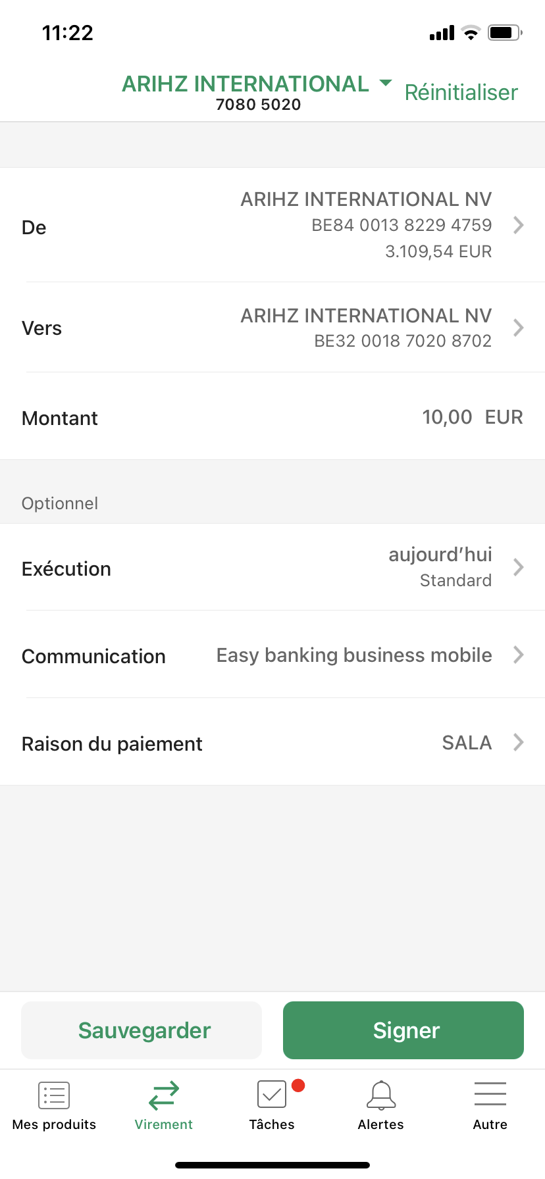Tap the red notification badge on Tâches
The height and width of the screenshot is (1179, 545).
pyautogui.click(x=298, y=1085)
